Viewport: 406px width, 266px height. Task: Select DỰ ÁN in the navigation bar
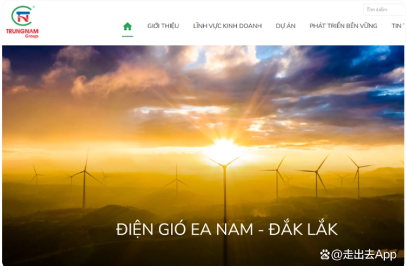point(285,26)
